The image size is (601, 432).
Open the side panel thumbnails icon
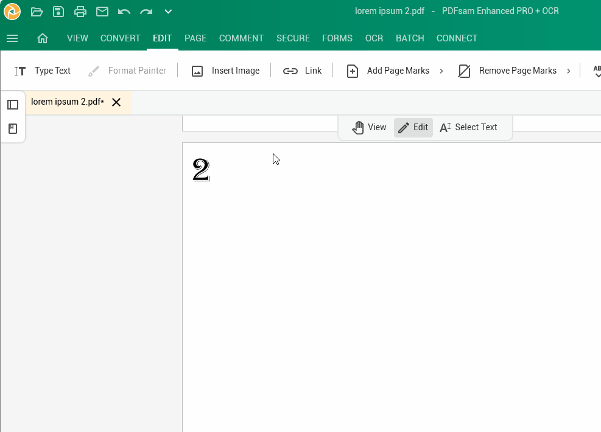pyautogui.click(x=13, y=105)
